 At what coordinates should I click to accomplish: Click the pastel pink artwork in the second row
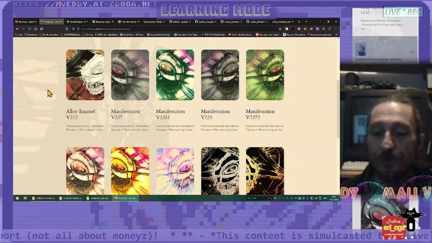click(x=175, y=171)
